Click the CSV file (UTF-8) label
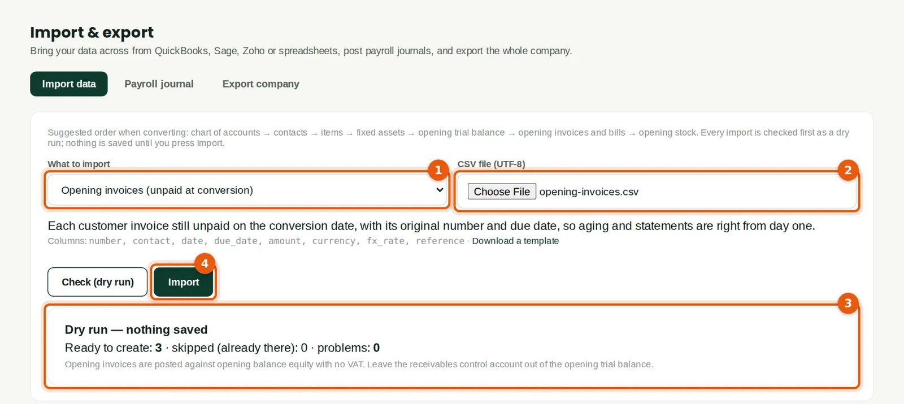Viewport: 904px width, 404px height. pos(492,164)
